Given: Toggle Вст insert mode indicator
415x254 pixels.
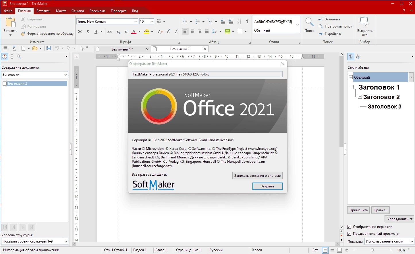Looking at the screenshot, I should [x=315, y=250].
